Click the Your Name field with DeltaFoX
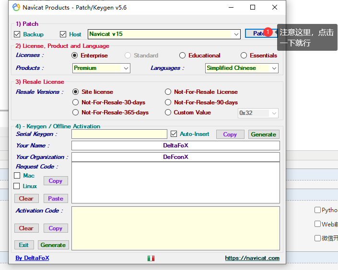 pos(175,146)
